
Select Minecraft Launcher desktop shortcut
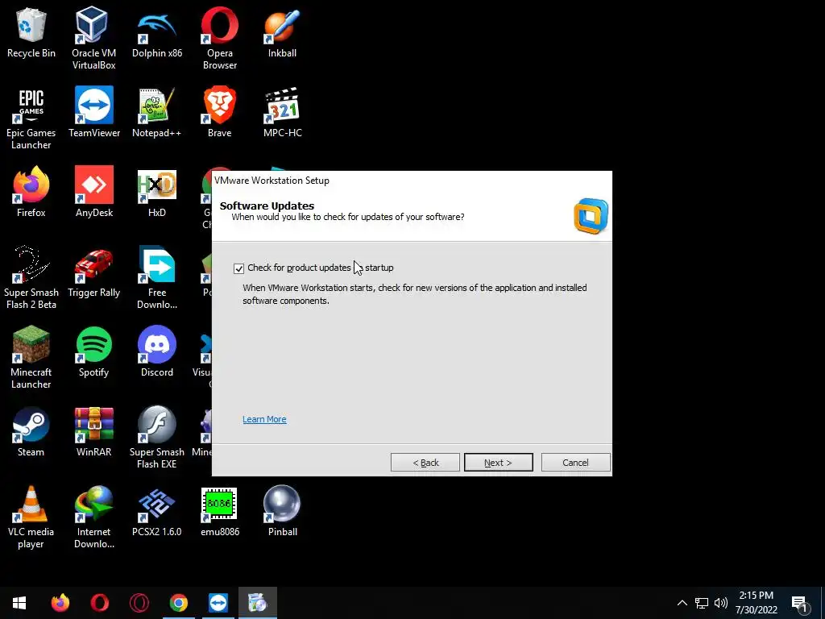click(31, 358)
